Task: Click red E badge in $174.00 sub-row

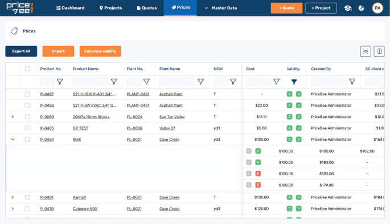Action: coord(258,185)
